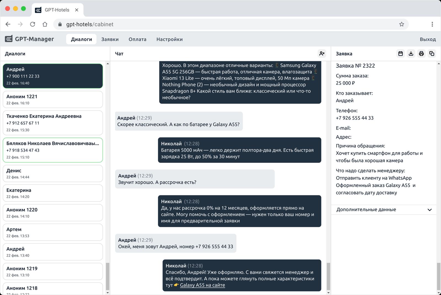Image resolution: width=441 pixels, height=295 pixels.
Task: Go to the browser home page
Action: (45, 24)
